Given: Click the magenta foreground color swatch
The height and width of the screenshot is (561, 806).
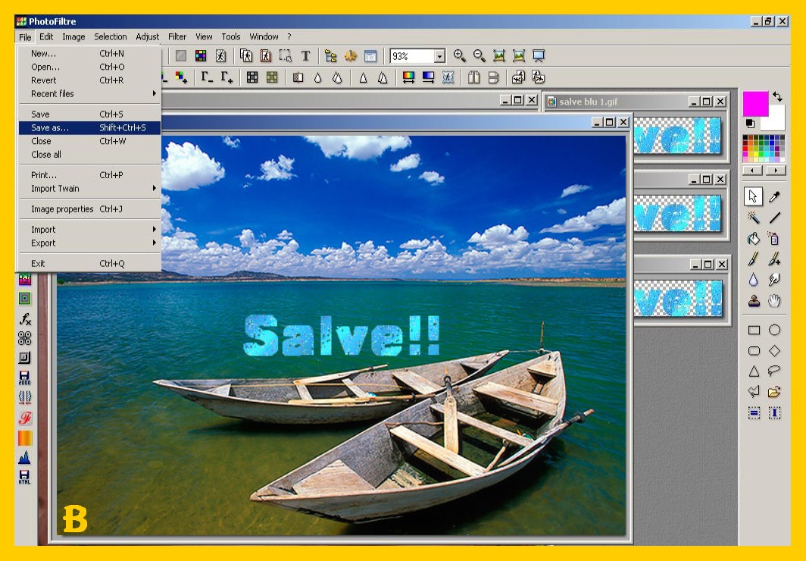Looking at the screenshot, I should 754,103.
